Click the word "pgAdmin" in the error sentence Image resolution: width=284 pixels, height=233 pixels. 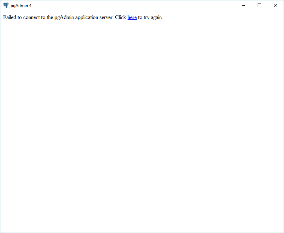pos(64,17)
